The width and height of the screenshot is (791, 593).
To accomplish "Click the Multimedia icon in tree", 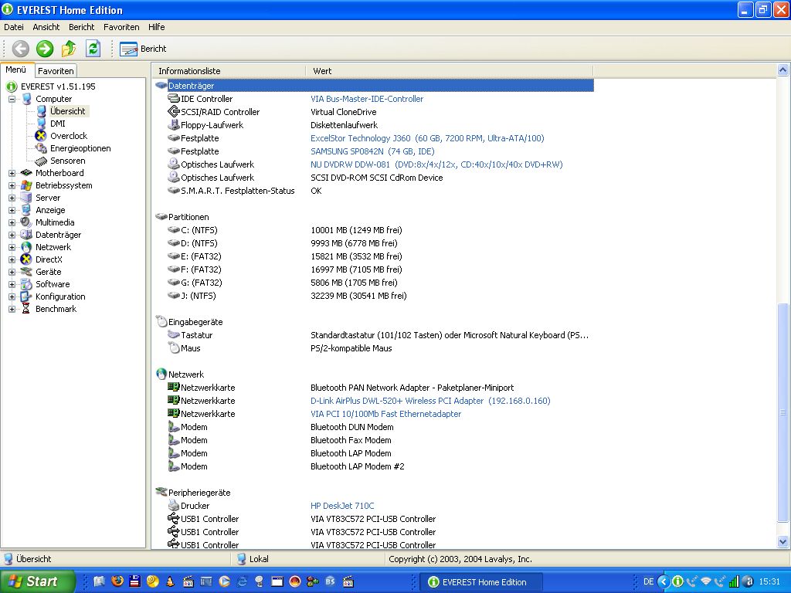I will tap(26, 222).
